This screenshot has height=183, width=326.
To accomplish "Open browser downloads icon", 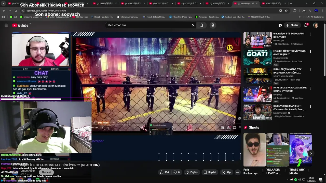I will (304, 11).
